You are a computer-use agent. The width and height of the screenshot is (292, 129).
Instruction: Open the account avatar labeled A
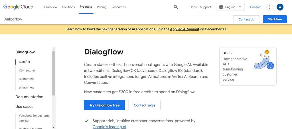pos(280,7)
